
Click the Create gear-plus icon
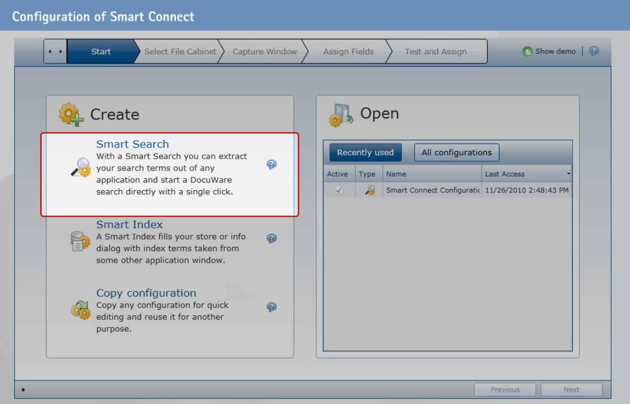[71, 114]
